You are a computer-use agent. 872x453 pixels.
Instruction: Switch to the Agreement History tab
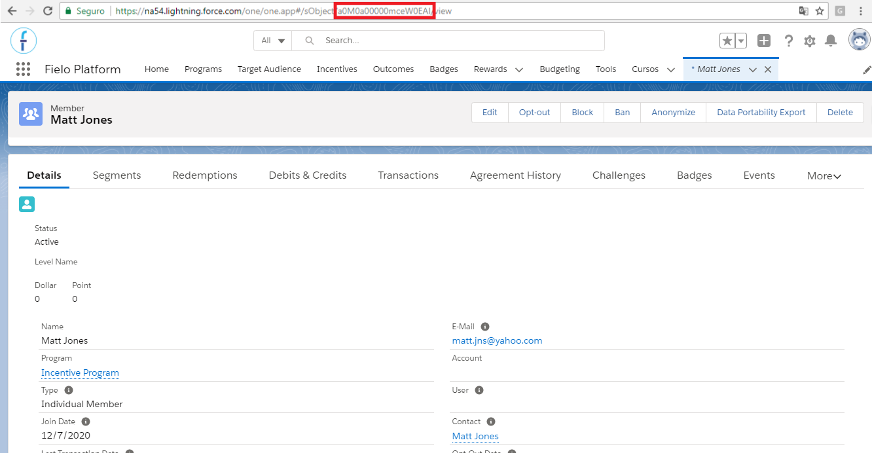pyautogui.click(x=515, y=175)
